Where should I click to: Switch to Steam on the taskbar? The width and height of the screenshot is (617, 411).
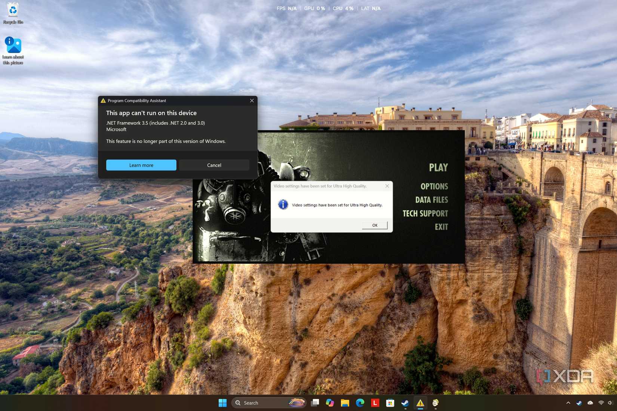point(405,403)
